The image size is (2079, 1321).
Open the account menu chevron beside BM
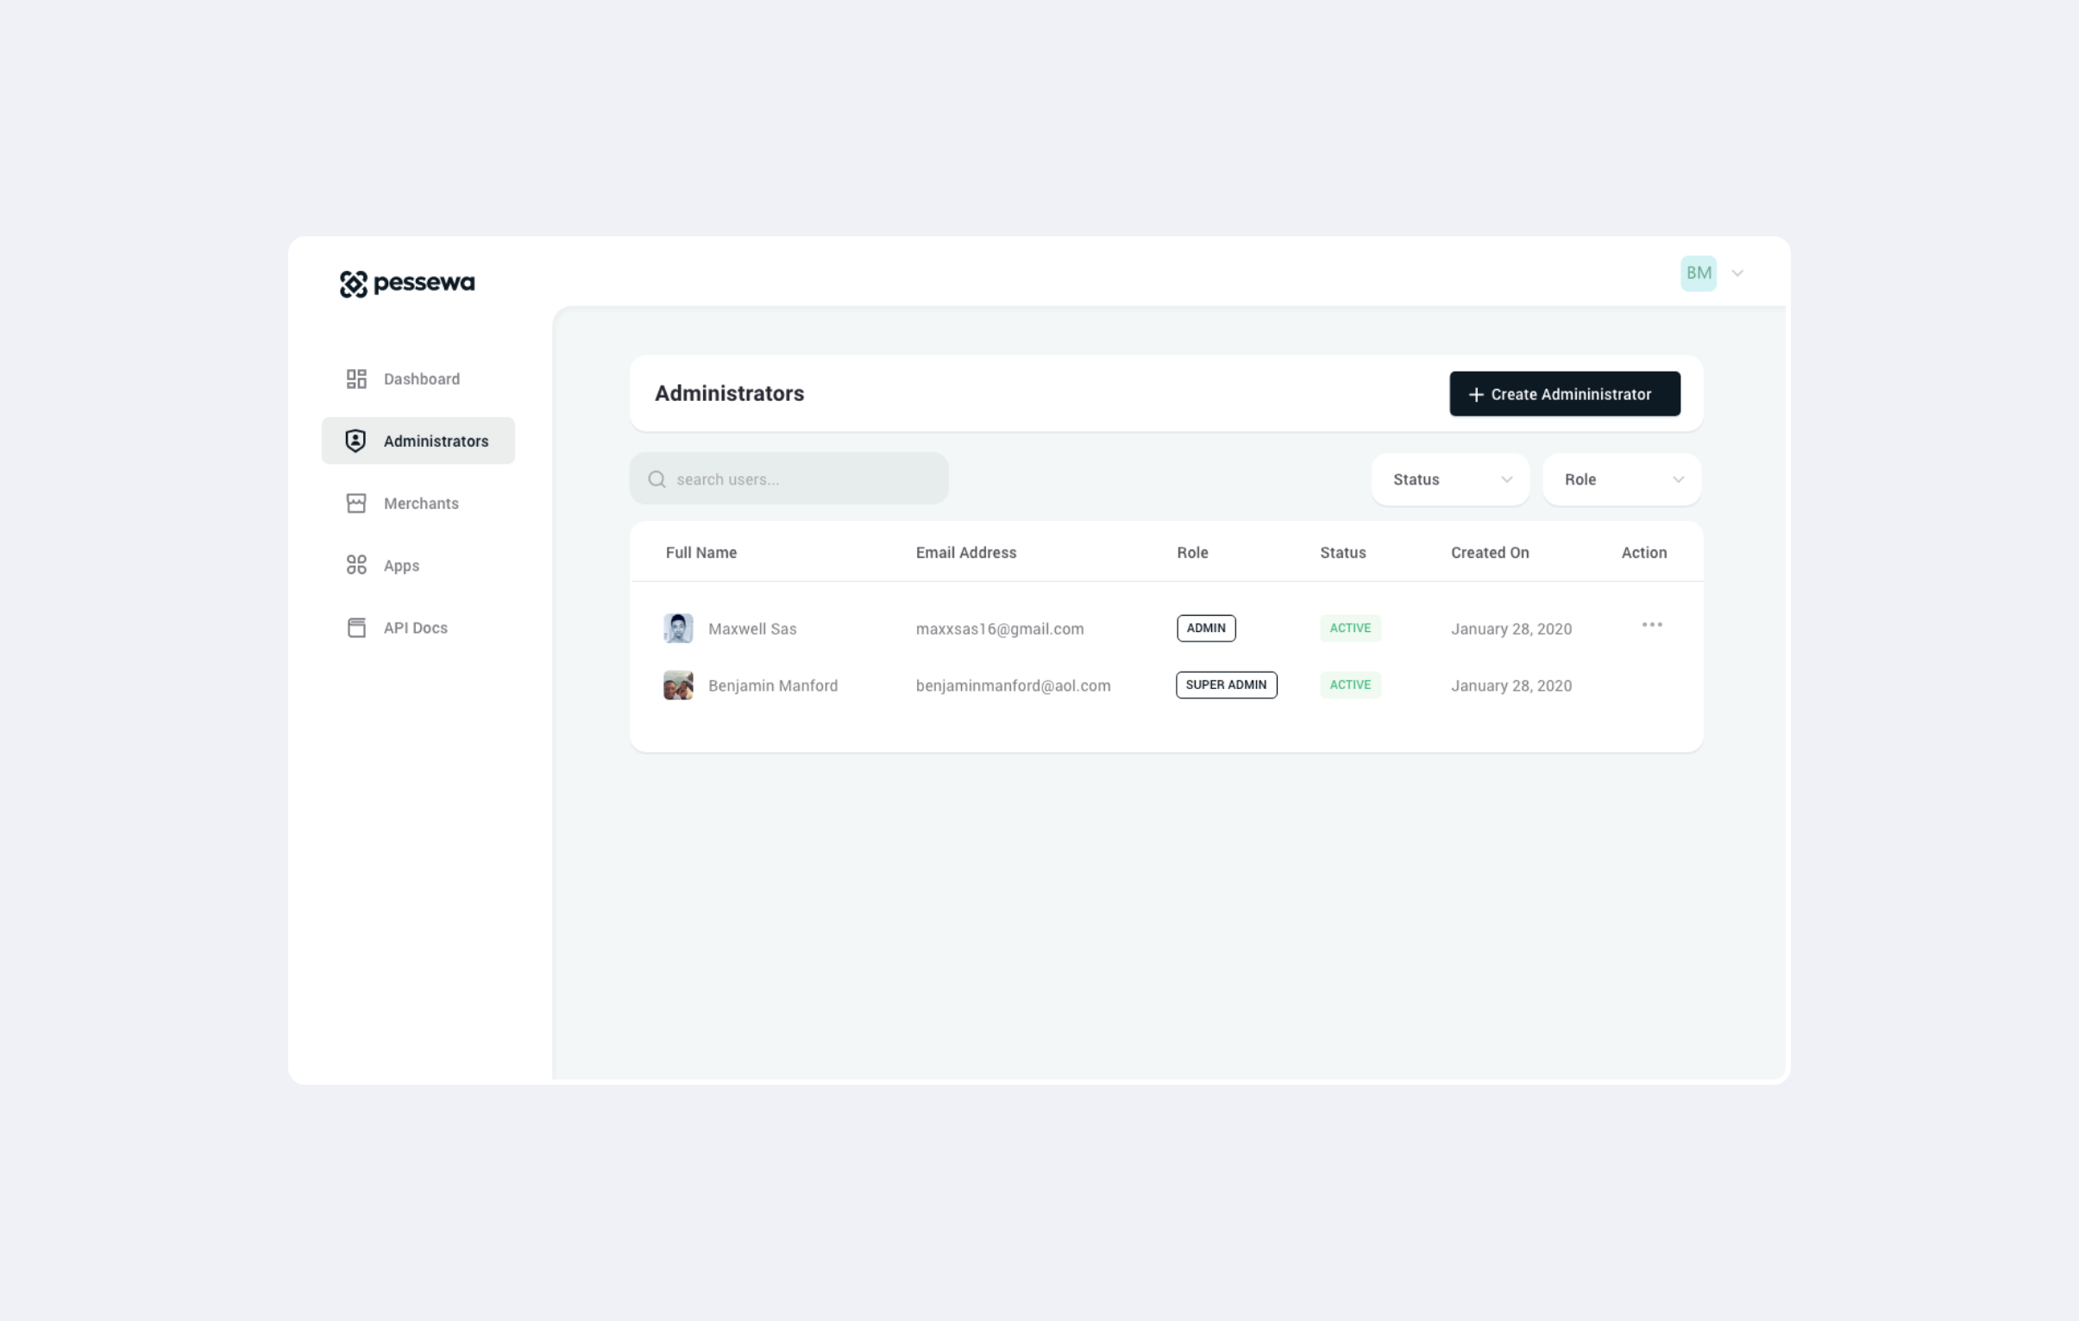click(x=1737, y=273)
